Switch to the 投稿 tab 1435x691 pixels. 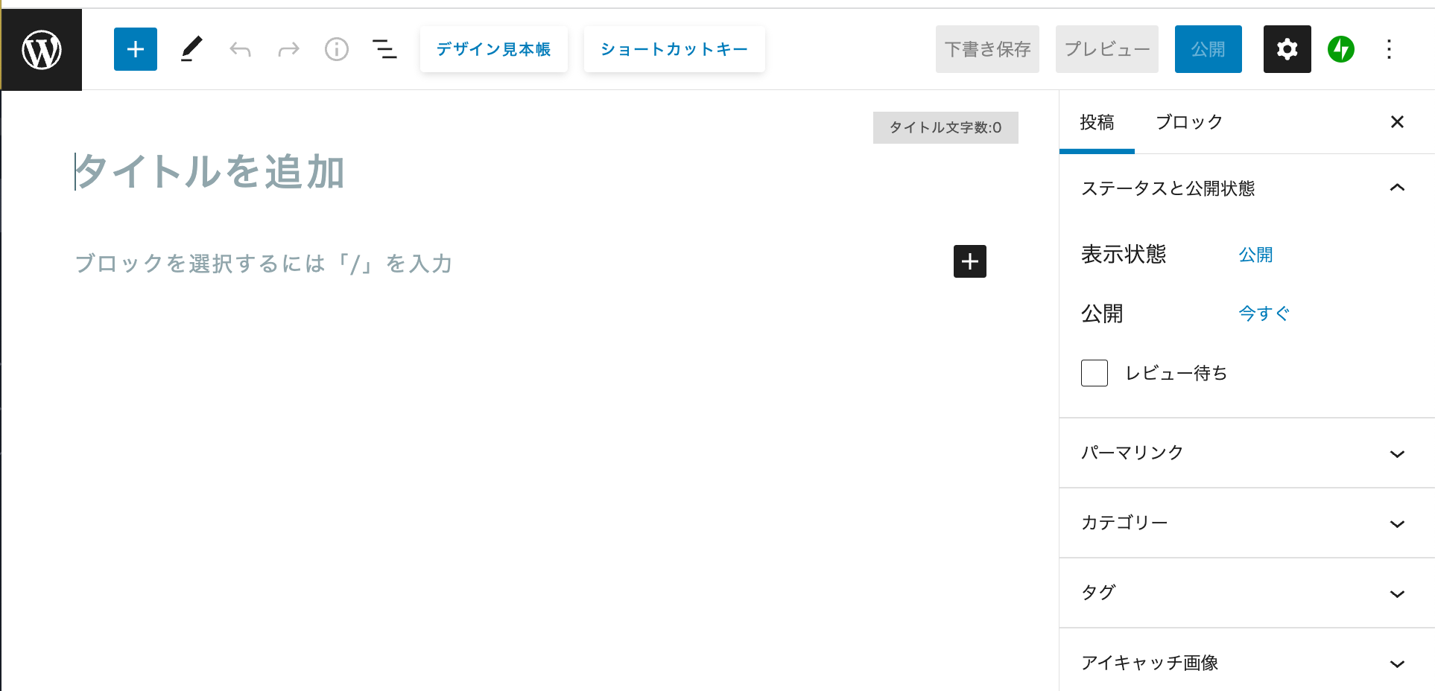pos(1097,122)
